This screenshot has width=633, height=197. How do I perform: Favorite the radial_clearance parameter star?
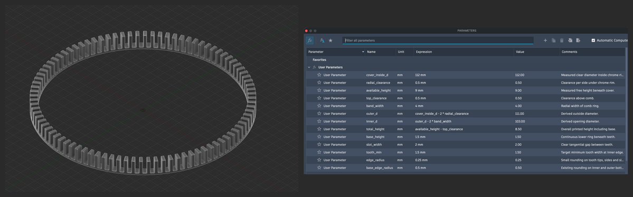pyautogui.click(x=319, y=83)
